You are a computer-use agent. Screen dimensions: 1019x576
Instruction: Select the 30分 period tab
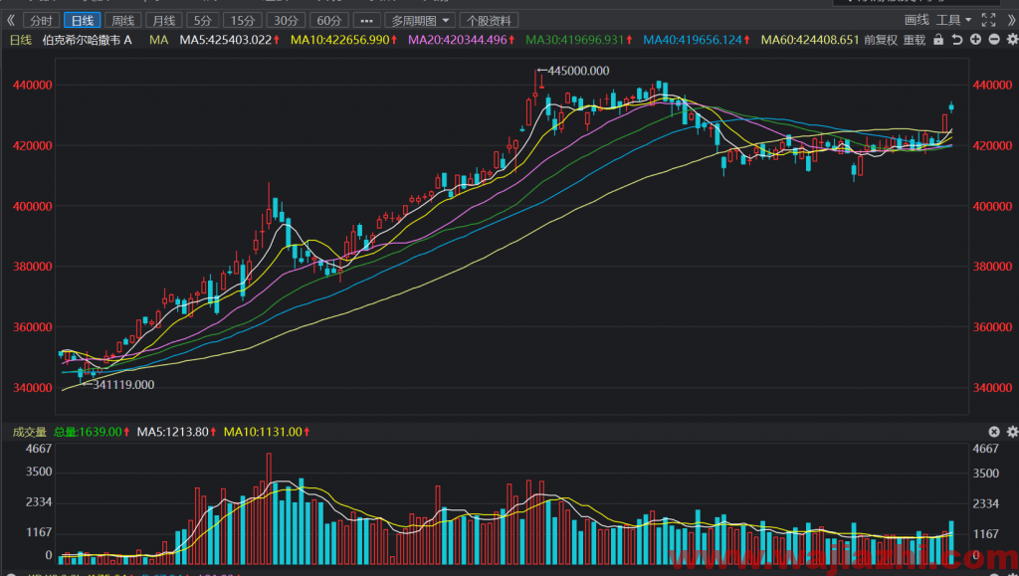pos(286,21)
